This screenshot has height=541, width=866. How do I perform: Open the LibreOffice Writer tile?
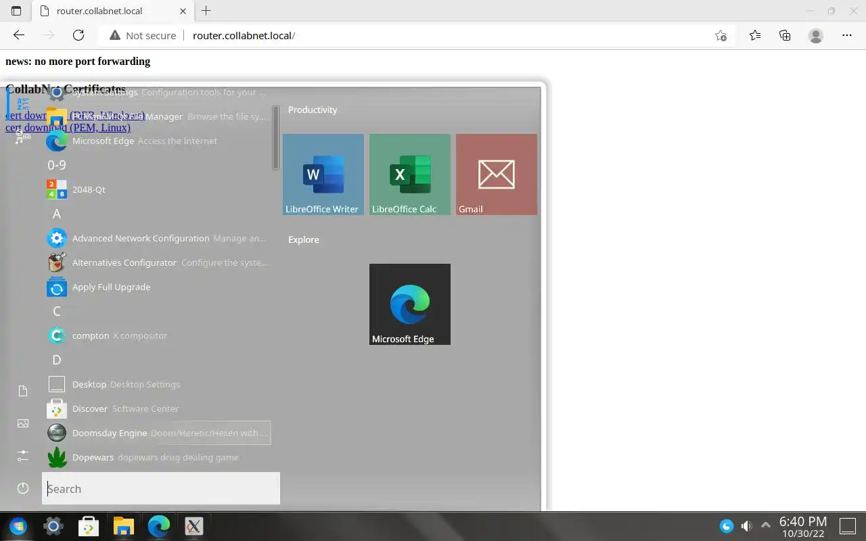pos(323,174)
